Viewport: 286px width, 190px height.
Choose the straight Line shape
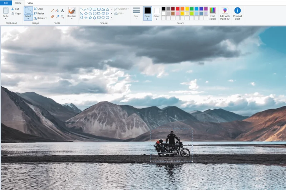pos(82,9)
